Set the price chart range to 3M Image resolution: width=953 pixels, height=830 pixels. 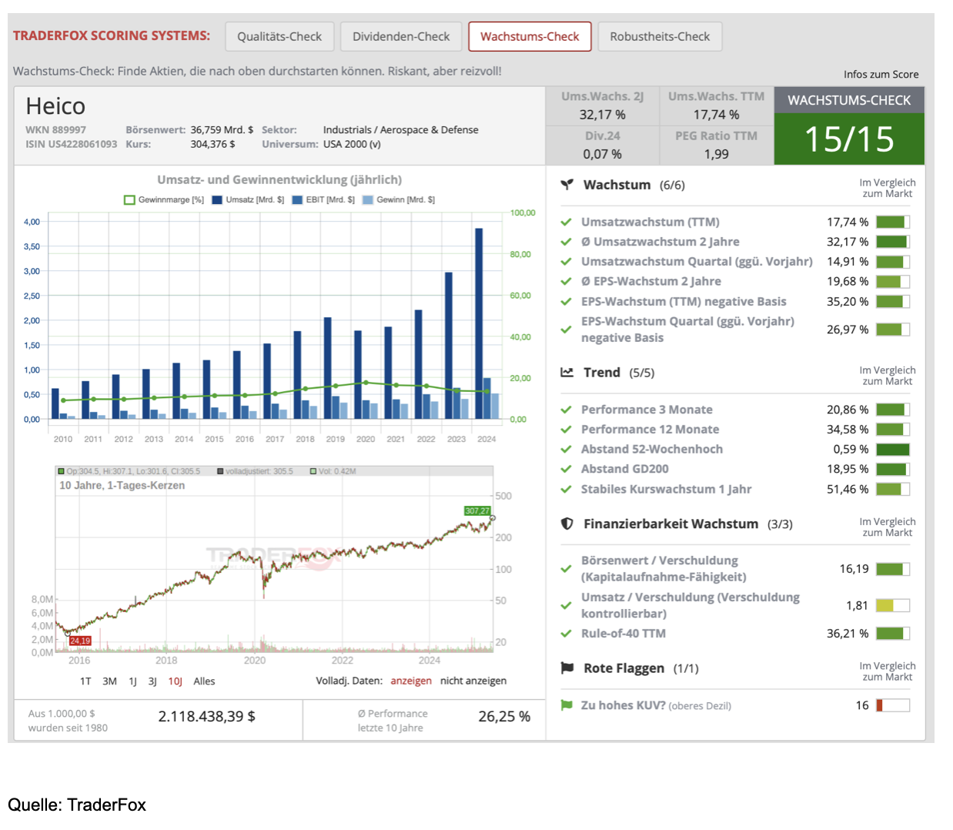click(110, 681)
